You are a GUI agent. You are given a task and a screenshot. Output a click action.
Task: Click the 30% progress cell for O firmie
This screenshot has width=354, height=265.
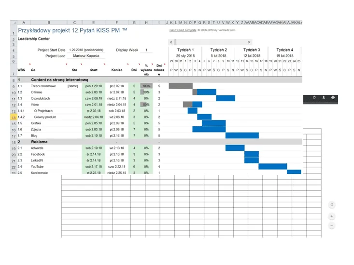[146, 92]
